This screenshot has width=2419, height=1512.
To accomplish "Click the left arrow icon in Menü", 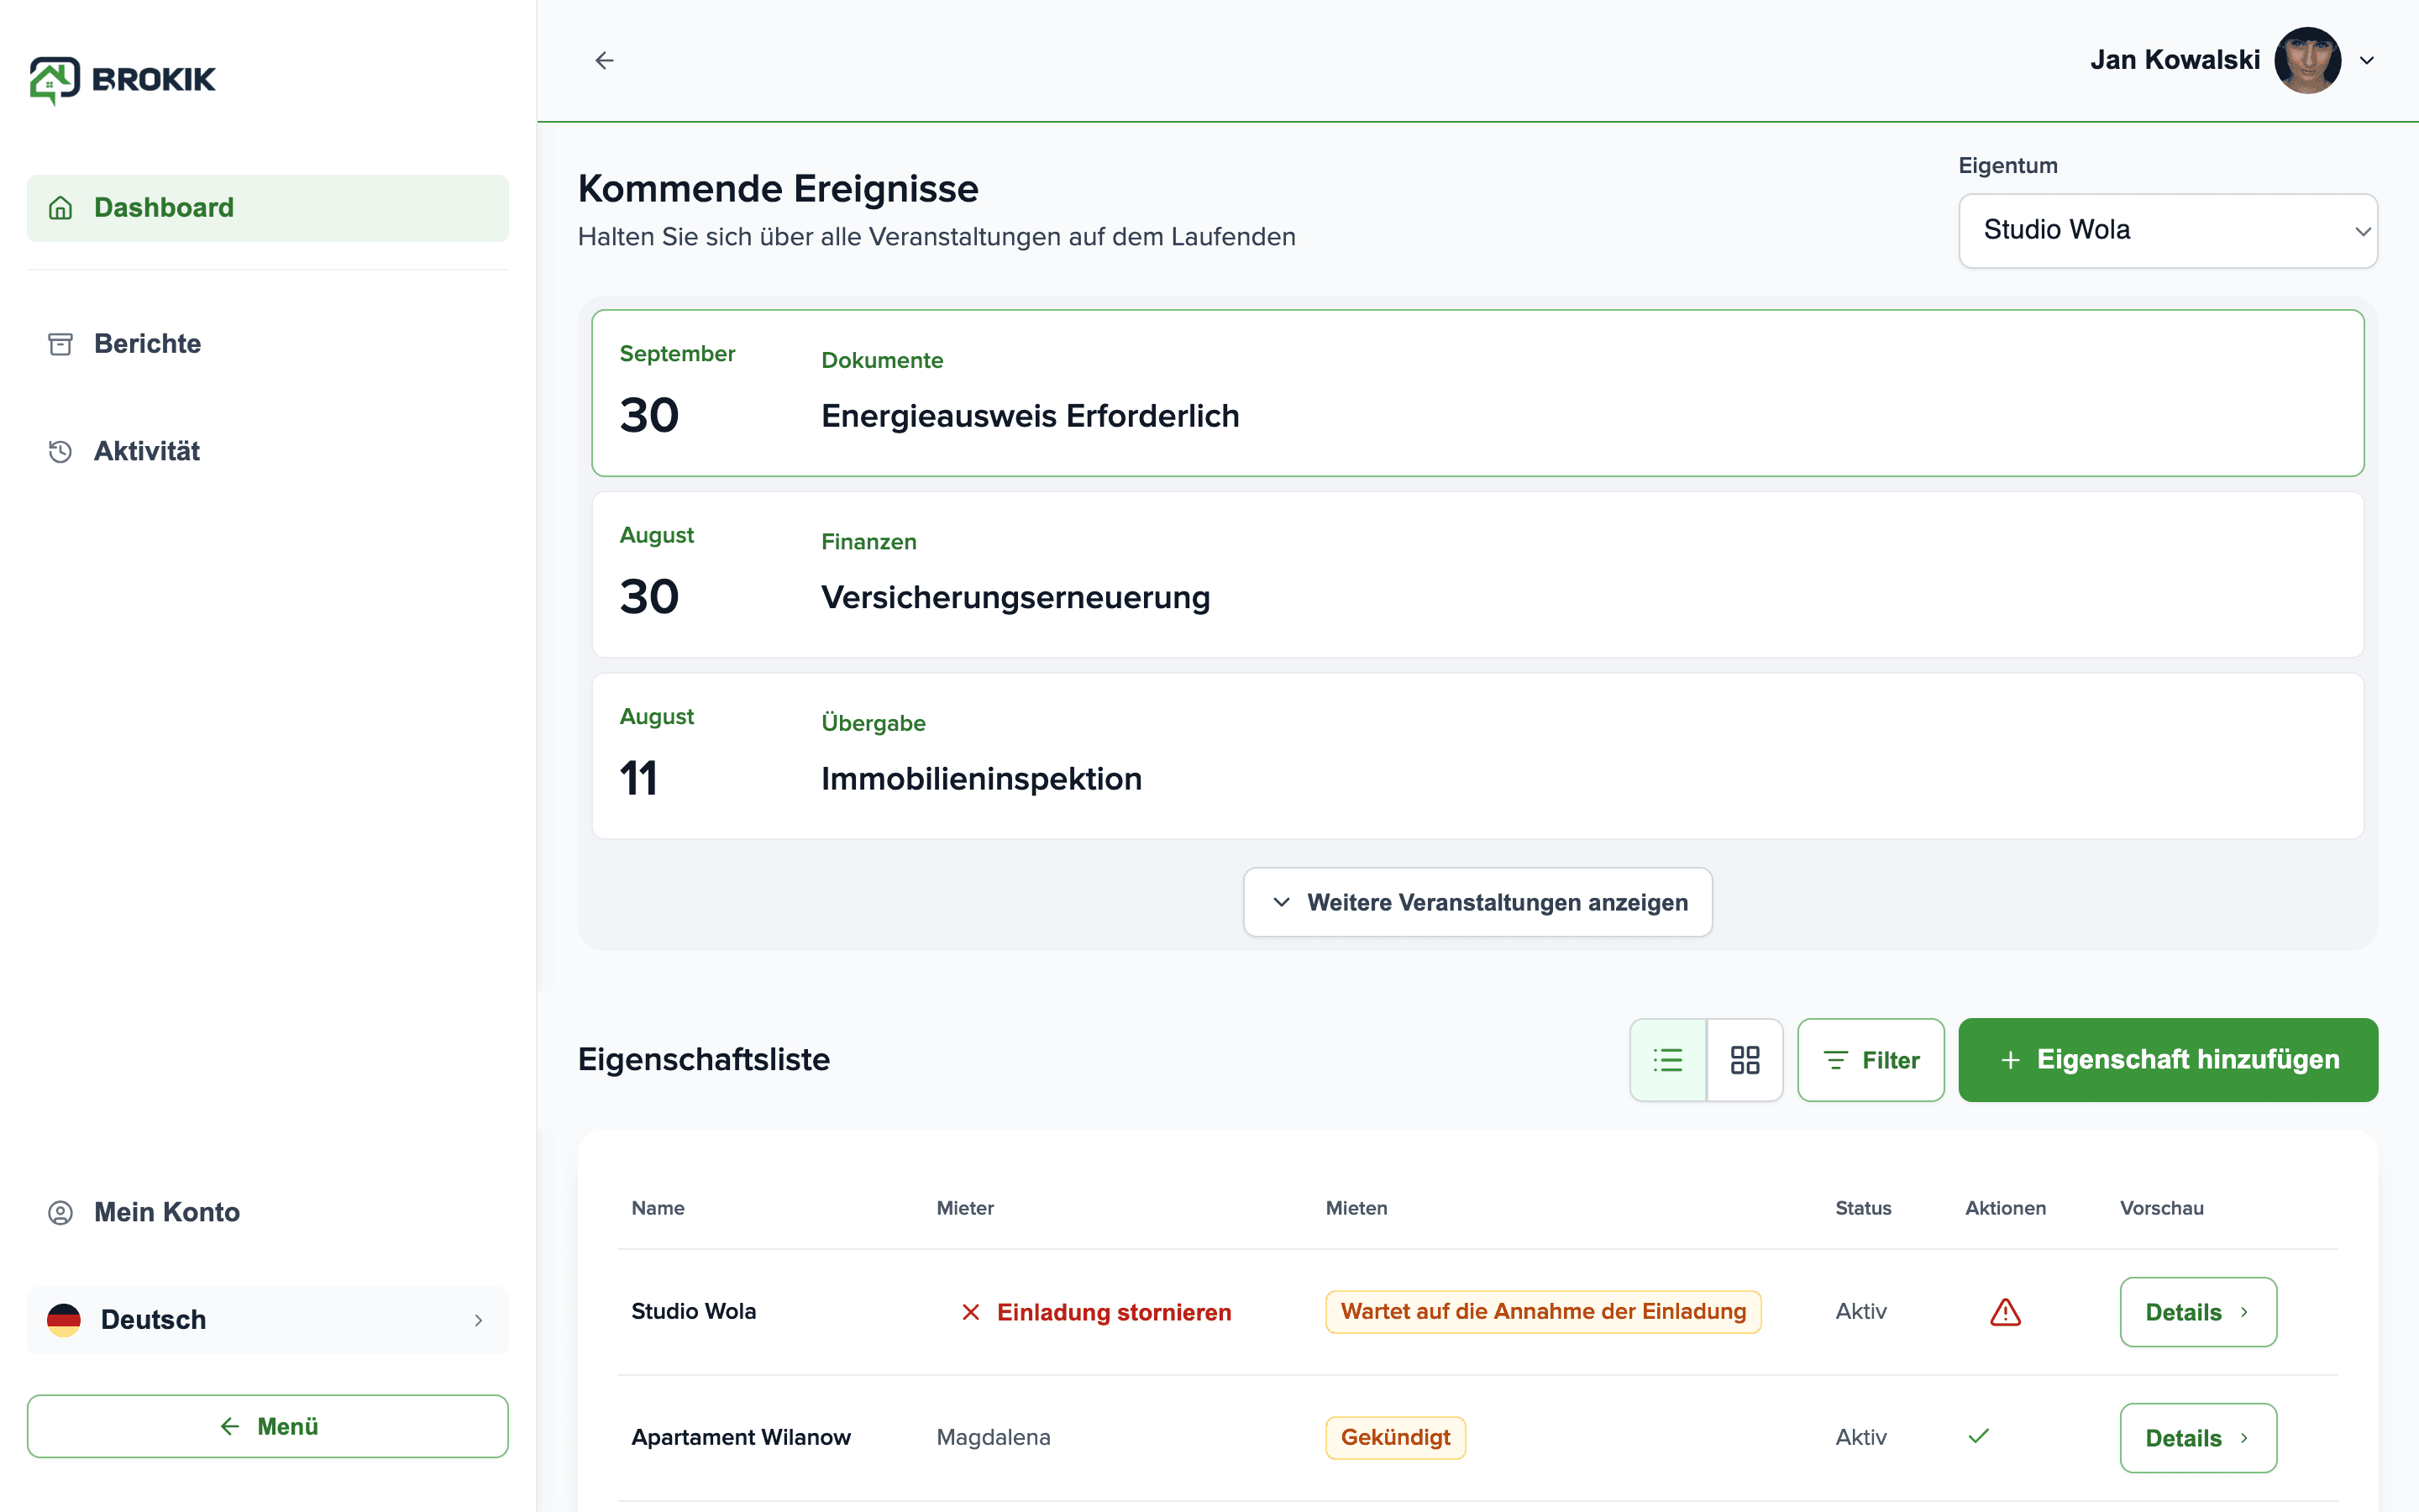I will 230,1426.
